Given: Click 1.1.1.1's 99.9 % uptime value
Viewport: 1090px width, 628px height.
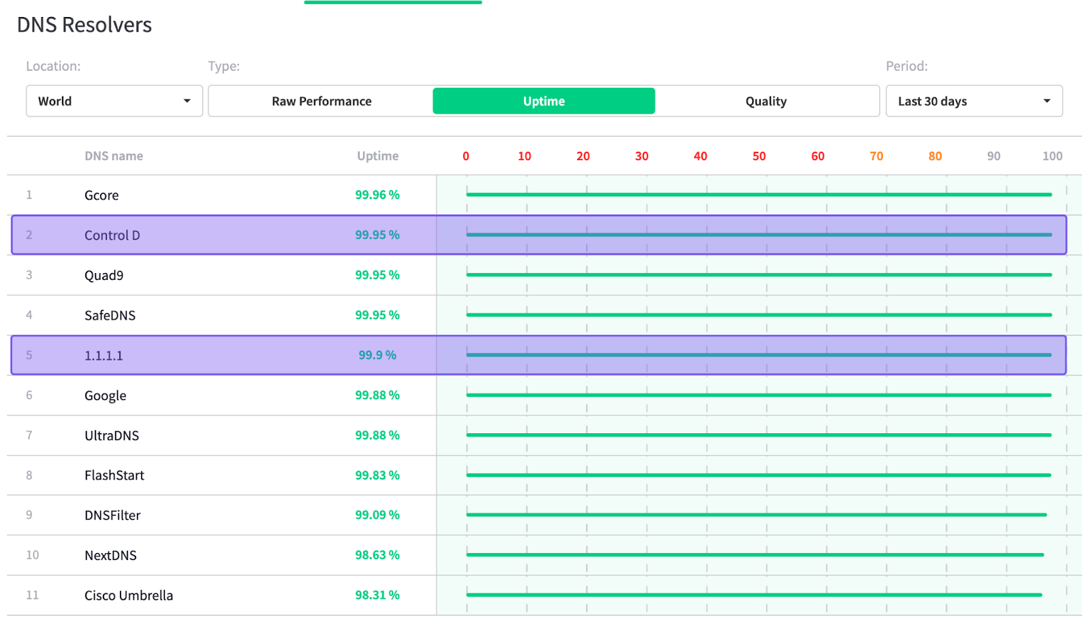Looking at the screenshot, I should click(377, 355).
